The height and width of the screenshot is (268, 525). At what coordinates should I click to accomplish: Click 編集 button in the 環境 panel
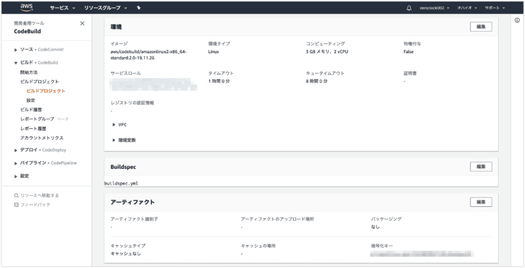[480, 27]
